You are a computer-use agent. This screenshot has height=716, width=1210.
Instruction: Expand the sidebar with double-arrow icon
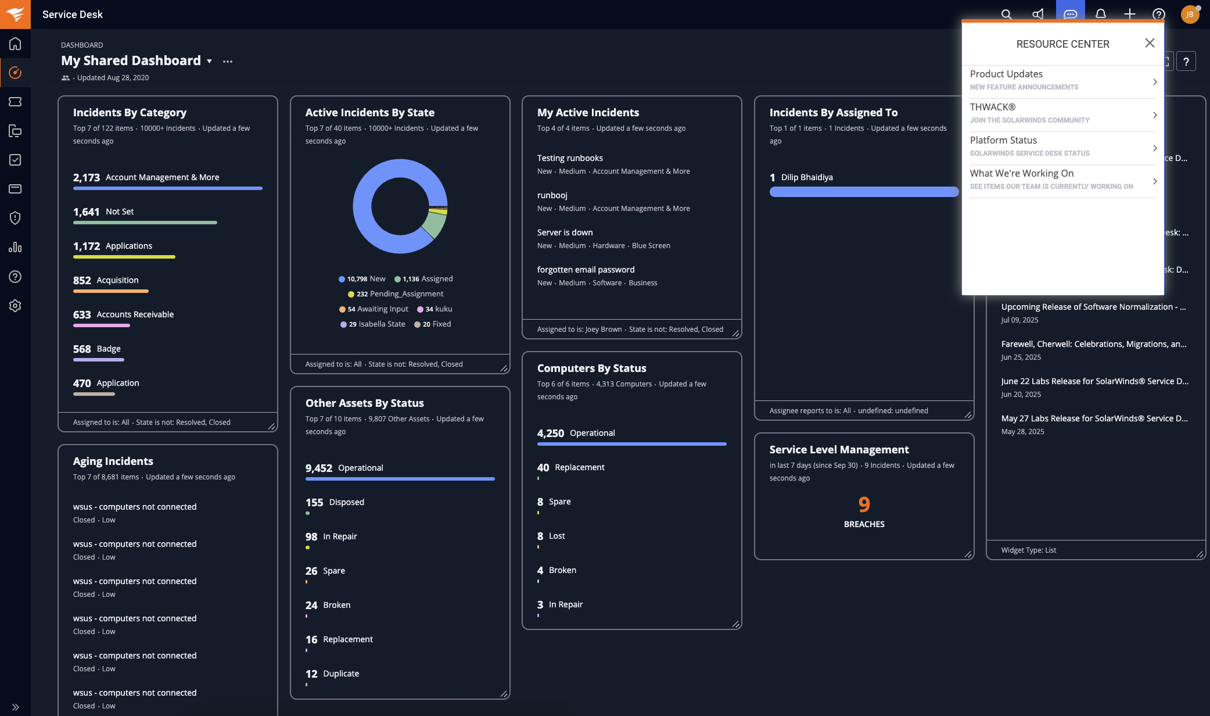coord(15,707)
